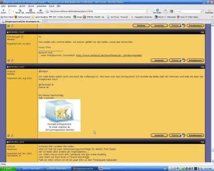Screen dimensions: 214x171
Task: Open the Christoph B. user profile
Action: (15, 37)
